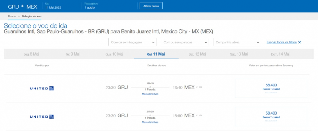The width and height of the screenshot is (318, 131).
Task: Select the Seg, 8 Mai date tab
Action: click(31, 54)
